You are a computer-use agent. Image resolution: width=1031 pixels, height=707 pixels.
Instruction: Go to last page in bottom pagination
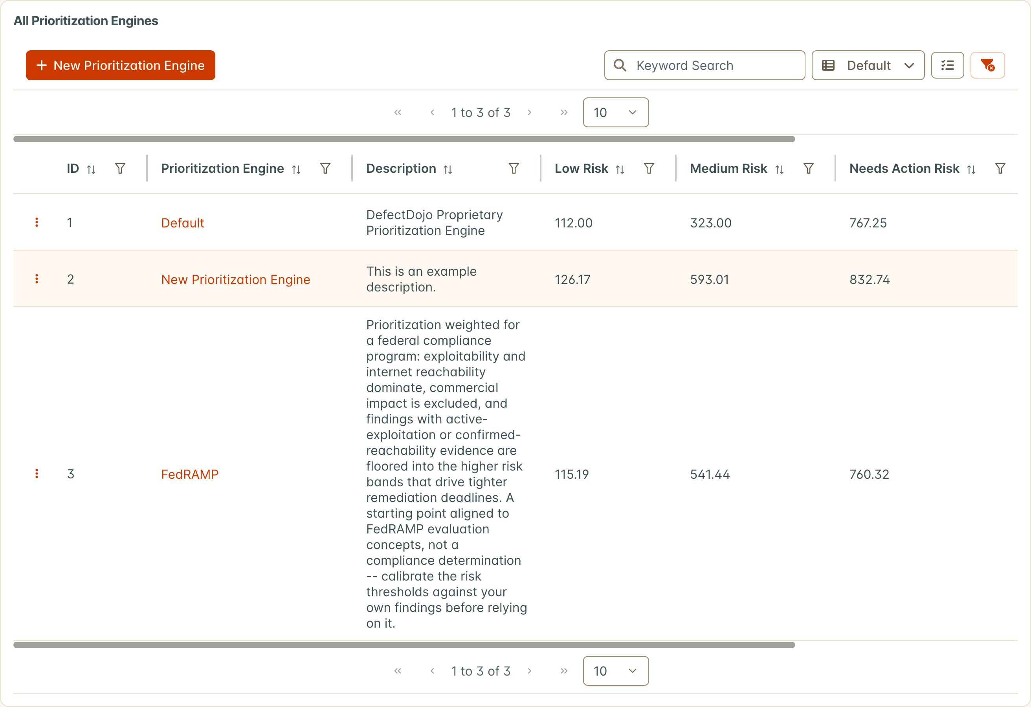click(x=564, y=670)
